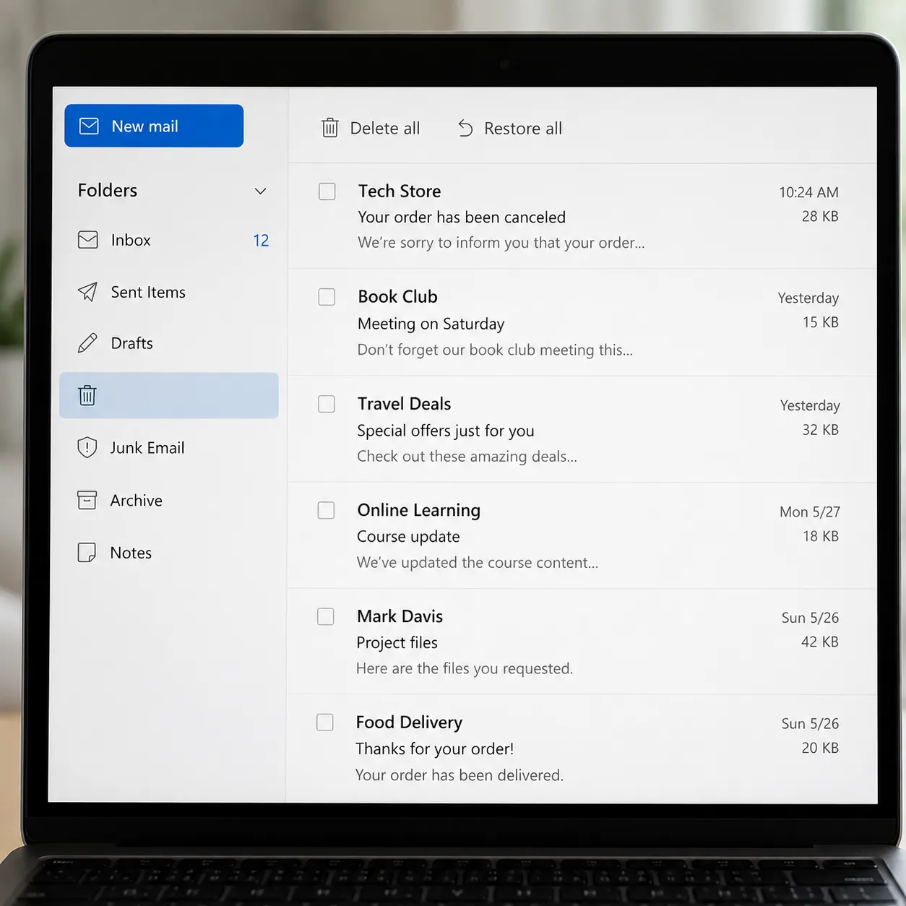This screenshot has width=906, height=906.
Task: Select the highlighted trash can folder
Action: pos(169,395)
